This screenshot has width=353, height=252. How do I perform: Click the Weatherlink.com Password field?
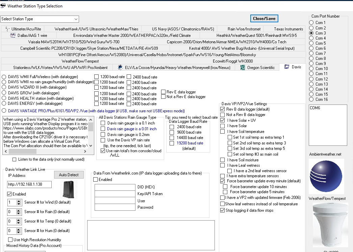click(x=115, y=207)
